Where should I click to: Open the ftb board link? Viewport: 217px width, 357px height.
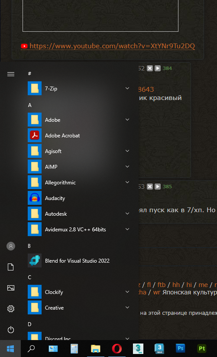[x=162, y=285]
